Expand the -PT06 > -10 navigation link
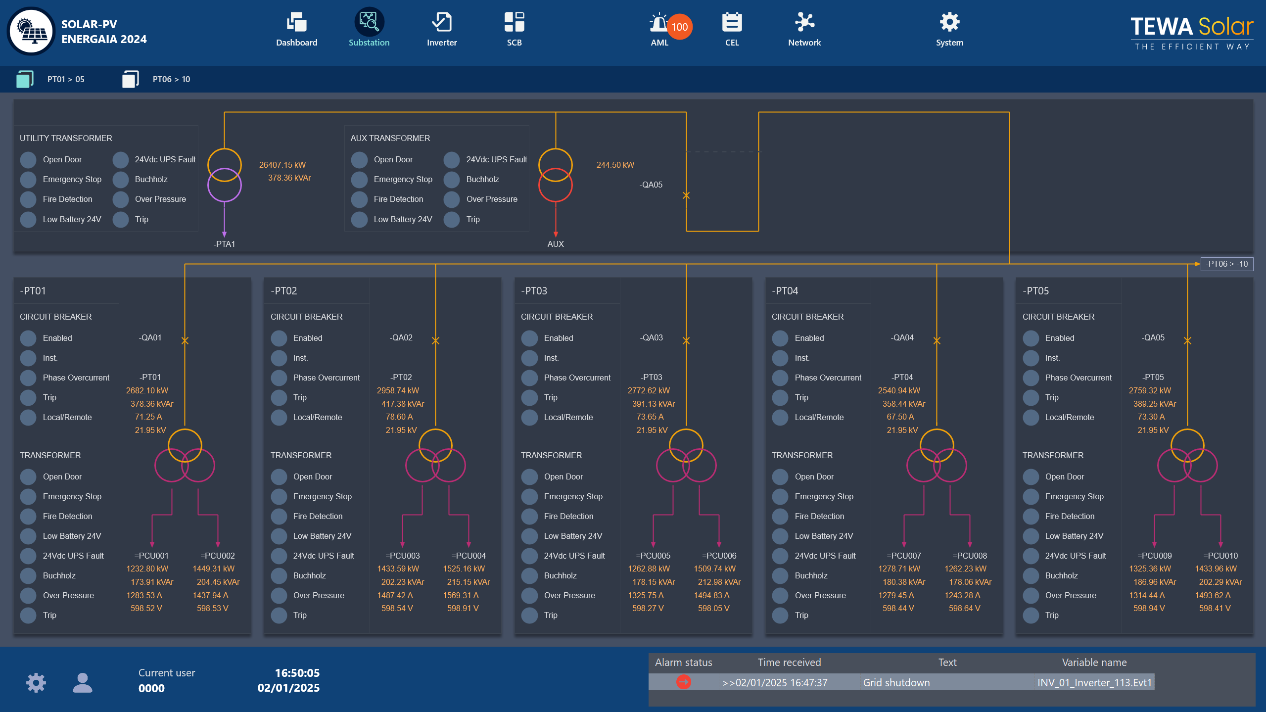Screen dimensions: 1266x712 pos(1226,264)
